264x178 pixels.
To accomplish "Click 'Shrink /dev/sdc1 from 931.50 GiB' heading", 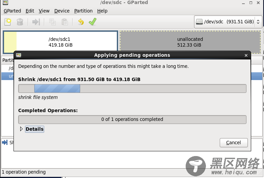I will [79, 79].
